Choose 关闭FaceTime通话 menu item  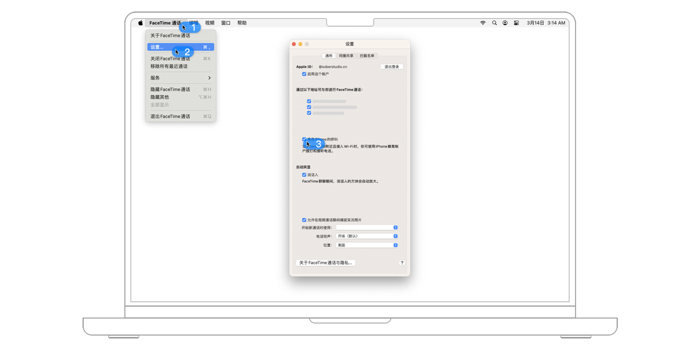click(x=181, y=59)
